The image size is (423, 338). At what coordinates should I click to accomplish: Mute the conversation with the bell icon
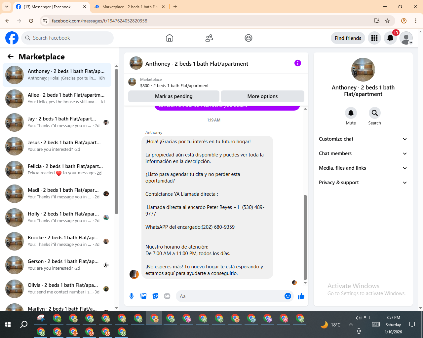point(351,113)
